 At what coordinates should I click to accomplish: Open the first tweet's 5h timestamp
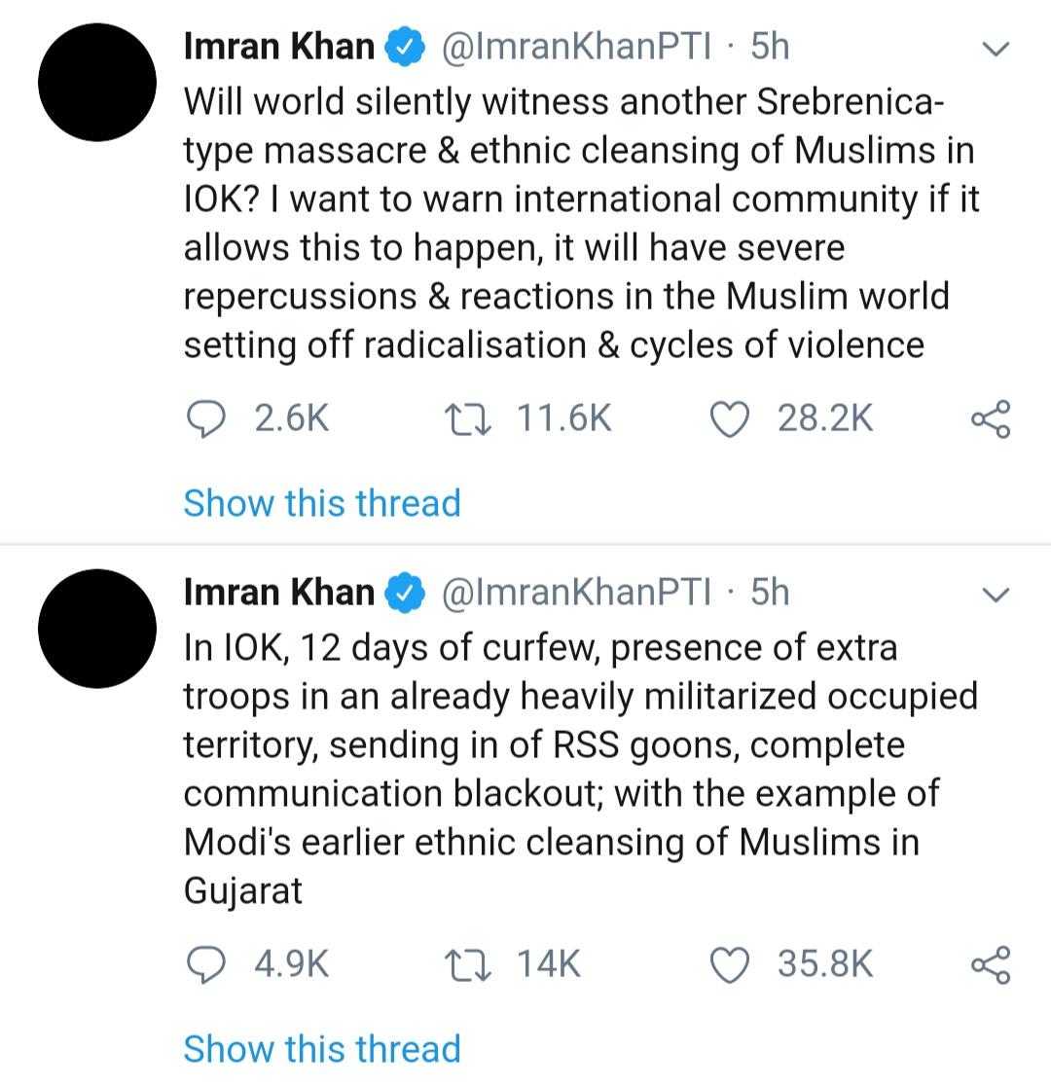click(x=770, y=47)
